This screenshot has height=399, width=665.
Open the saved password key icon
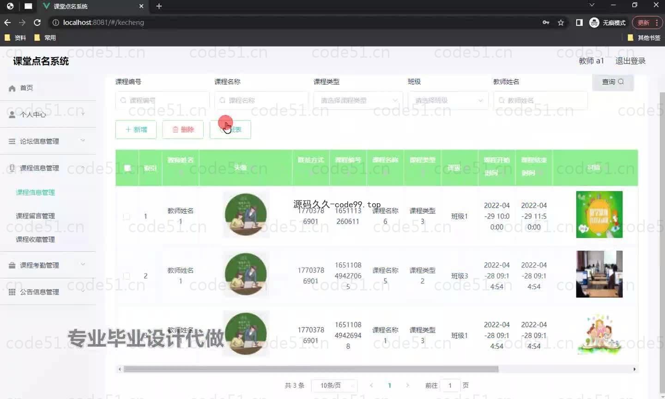pyautogui.click(x=546, y=22)
